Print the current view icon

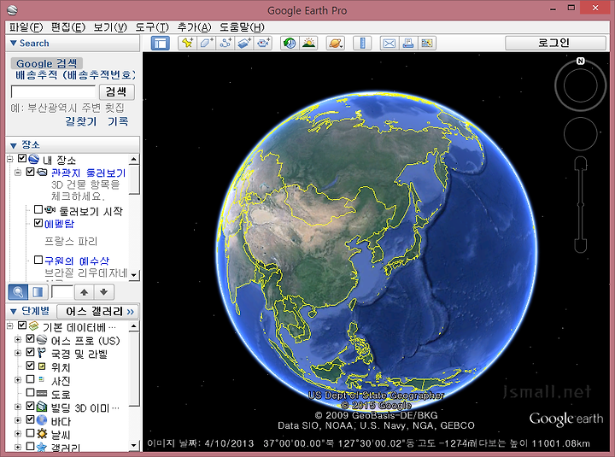(408, 44)
